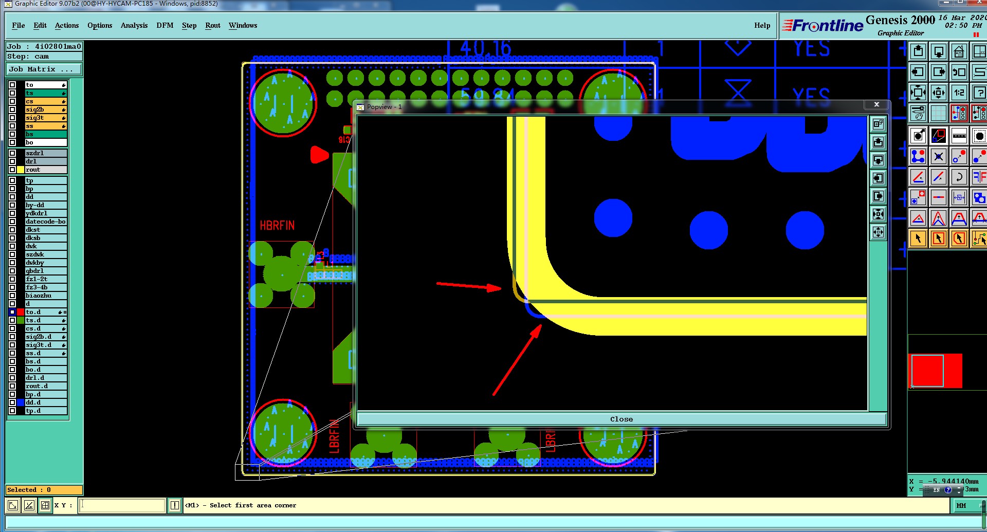Image resolution: width=987 pixels, height=532 pixels.
Task: Click the zoom out shrink icon in main toolbar
Action: pos(939,93)
